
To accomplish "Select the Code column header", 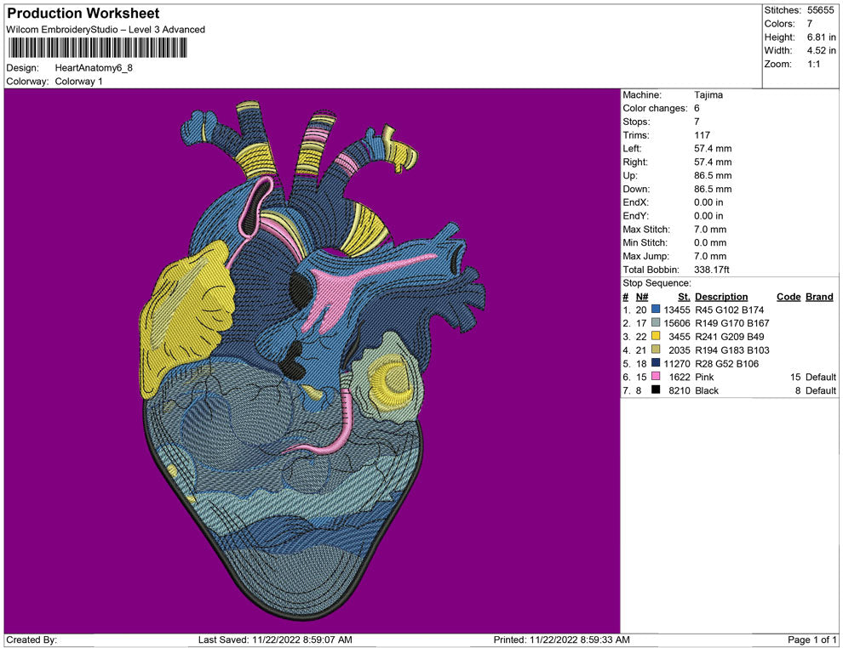I will click(x=789, y=297).
